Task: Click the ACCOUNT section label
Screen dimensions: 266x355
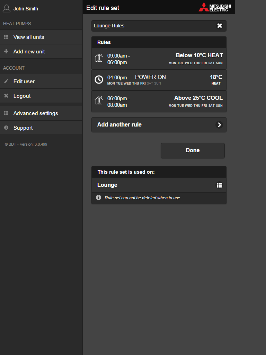Action: coord(14,68)
